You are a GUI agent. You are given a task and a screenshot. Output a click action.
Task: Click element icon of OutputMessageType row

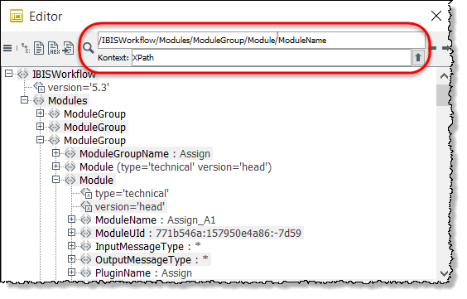pos(86,260)
